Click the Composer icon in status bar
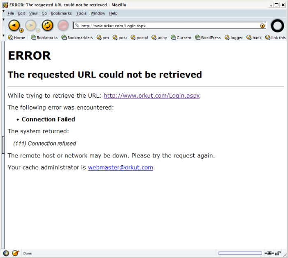 pos(16,253)
